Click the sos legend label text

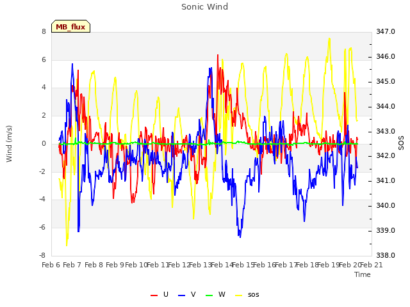click(254, 295)
